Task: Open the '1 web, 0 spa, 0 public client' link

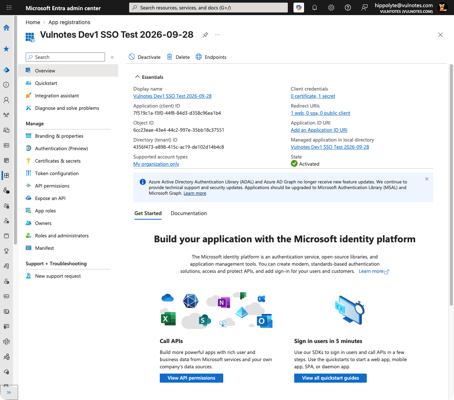Action: [x=320, y=113]
